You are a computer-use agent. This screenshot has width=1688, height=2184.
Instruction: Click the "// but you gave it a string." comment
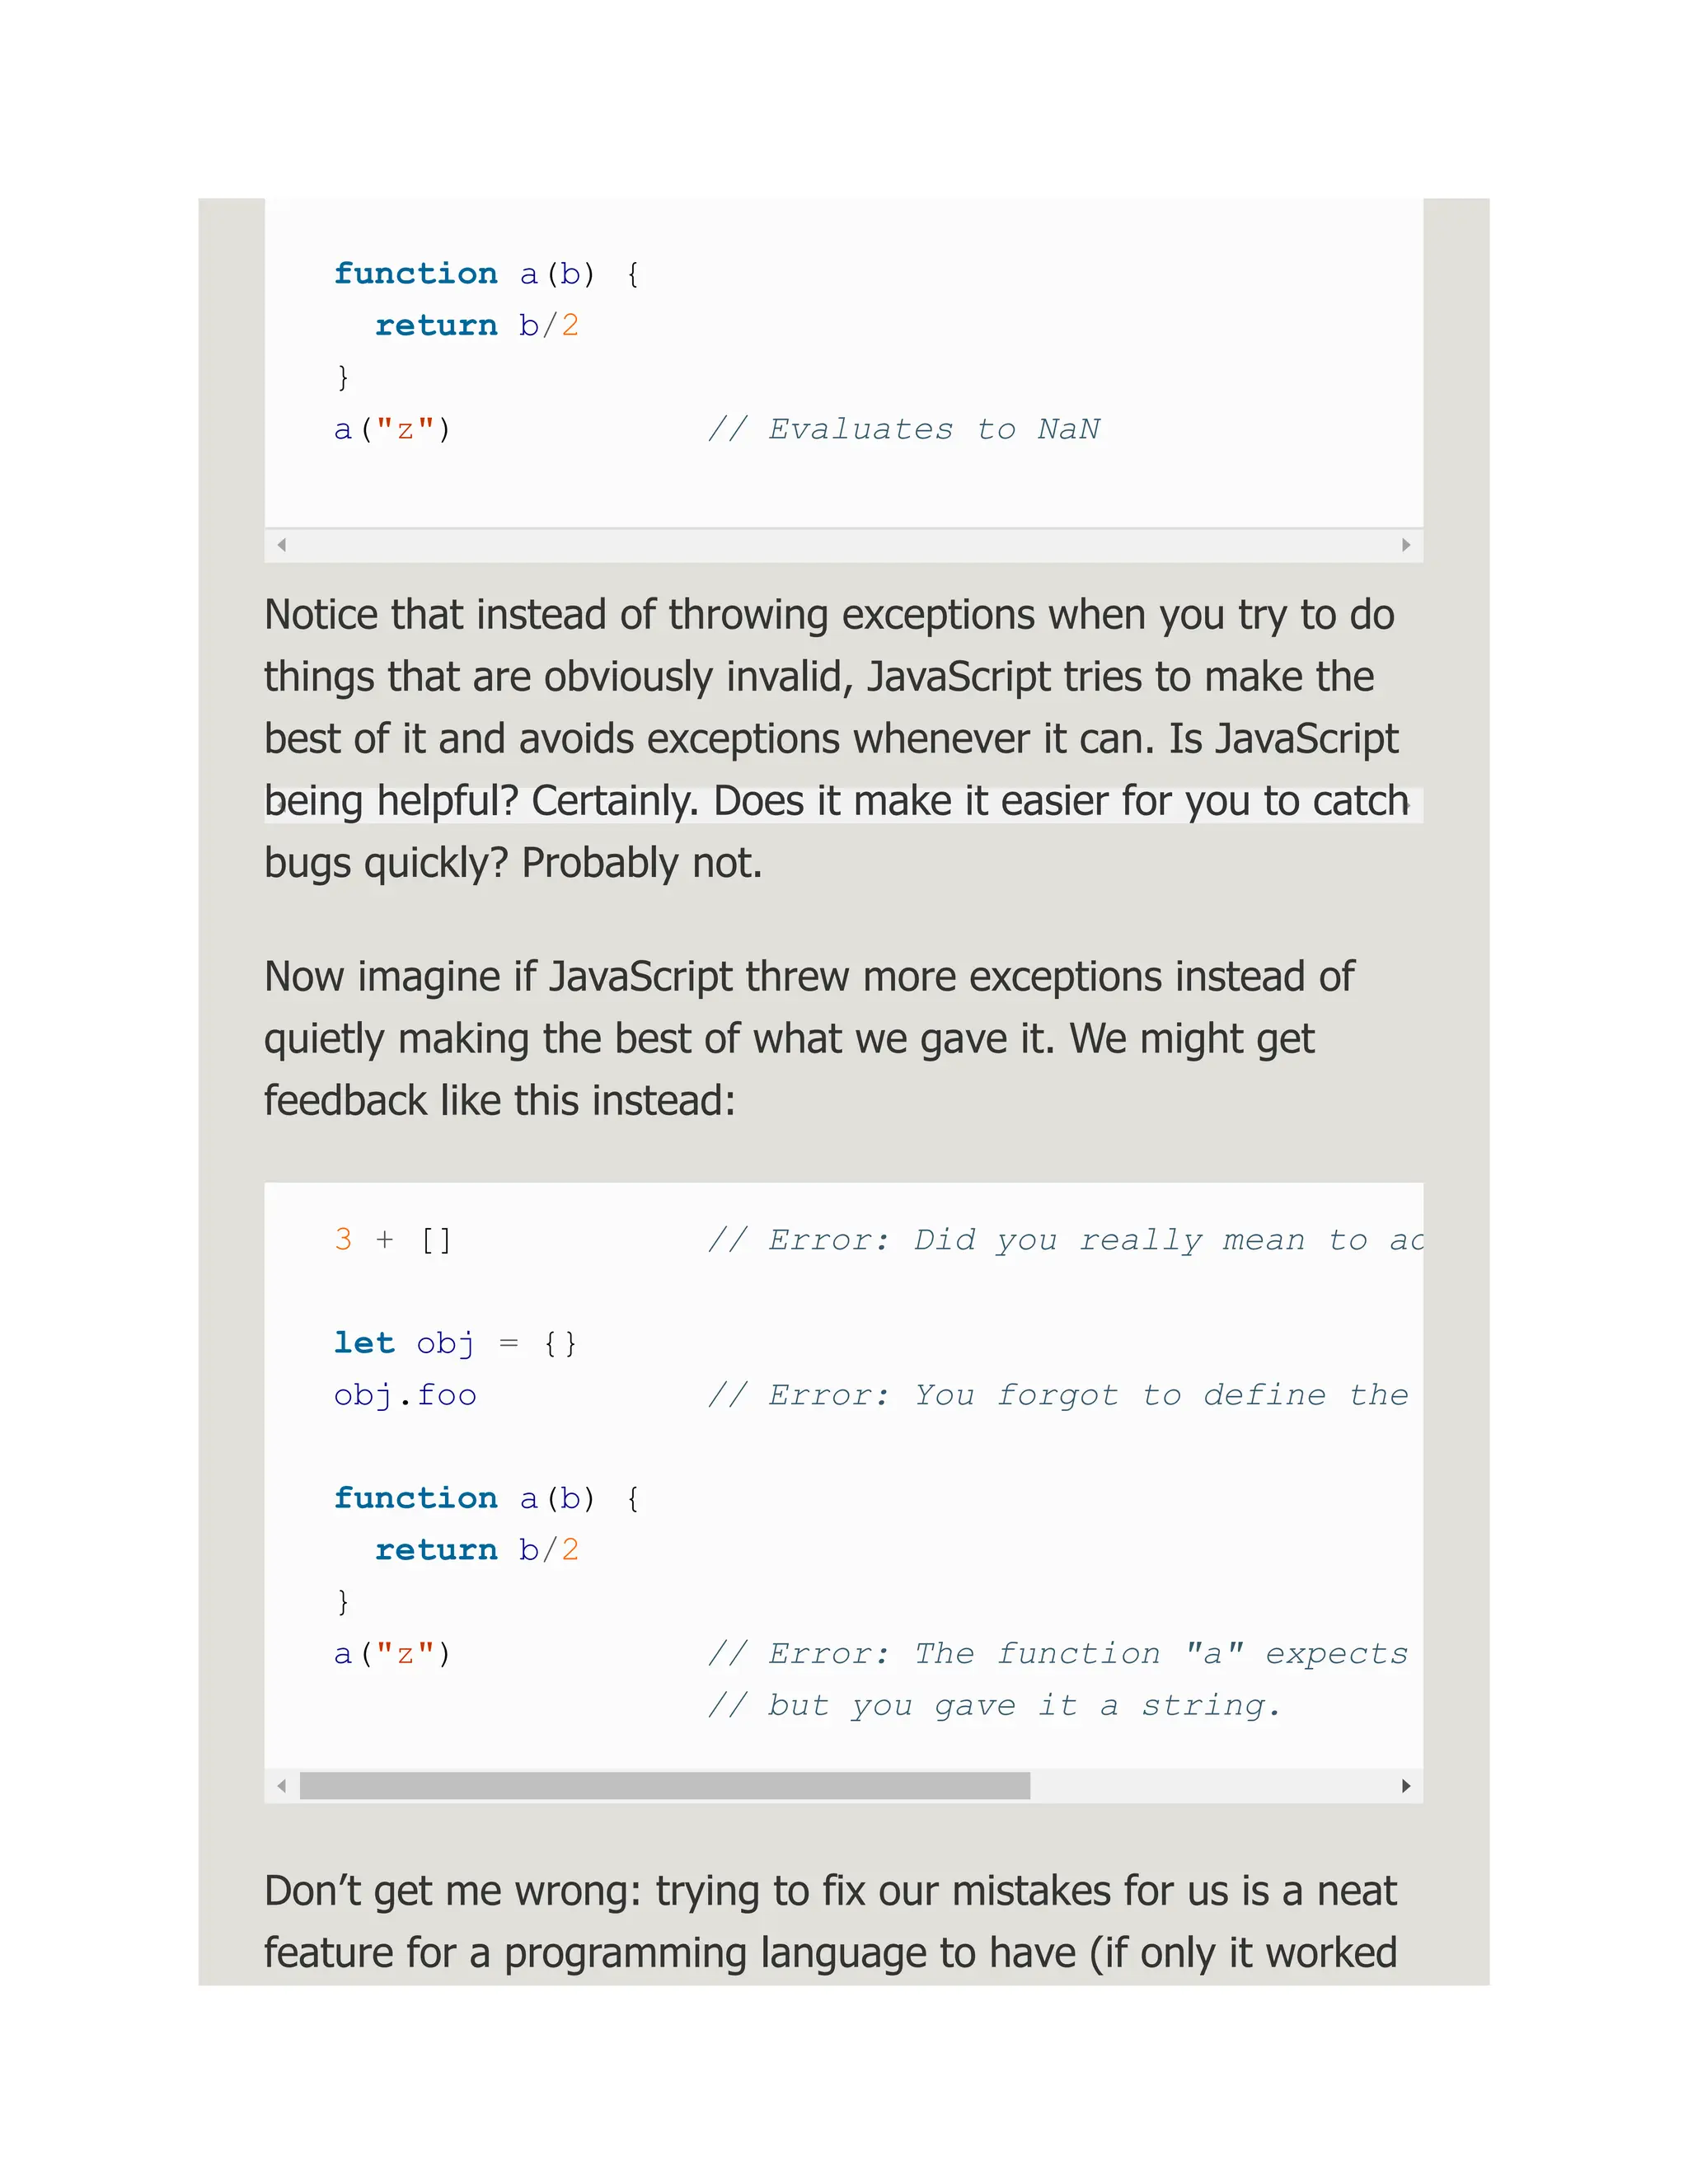993,1705
